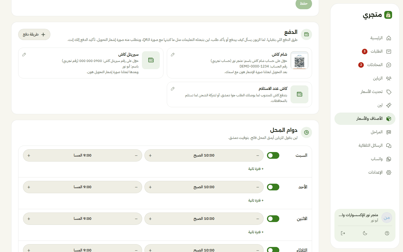The image size is (403, 252).
Task: Edit سيريتل كاش payment method
Action: tap(24, 55)
